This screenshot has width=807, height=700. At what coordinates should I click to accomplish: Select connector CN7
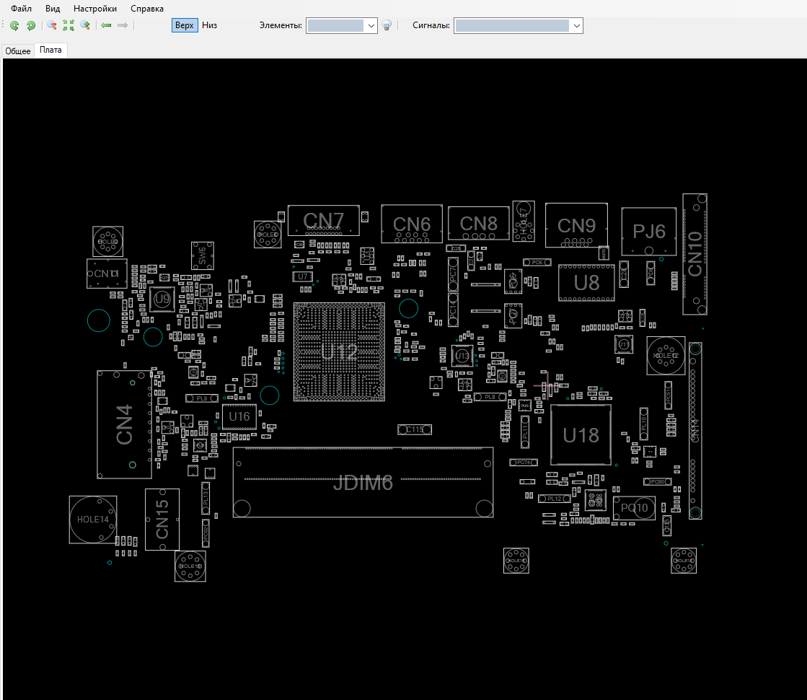324,220
